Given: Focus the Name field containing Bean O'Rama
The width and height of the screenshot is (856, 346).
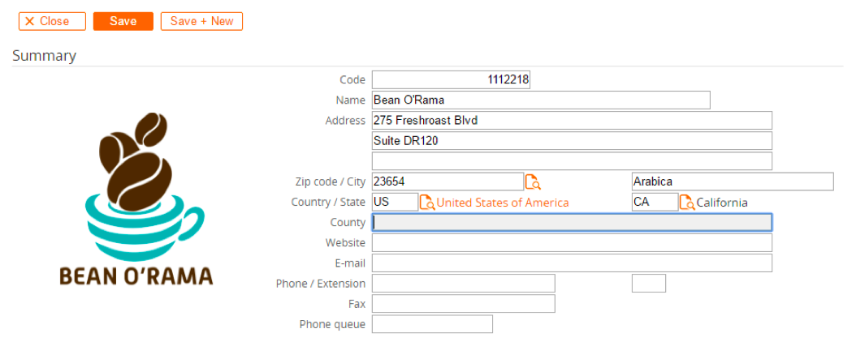Looking at the screenshot, I should tap(541, 100).
